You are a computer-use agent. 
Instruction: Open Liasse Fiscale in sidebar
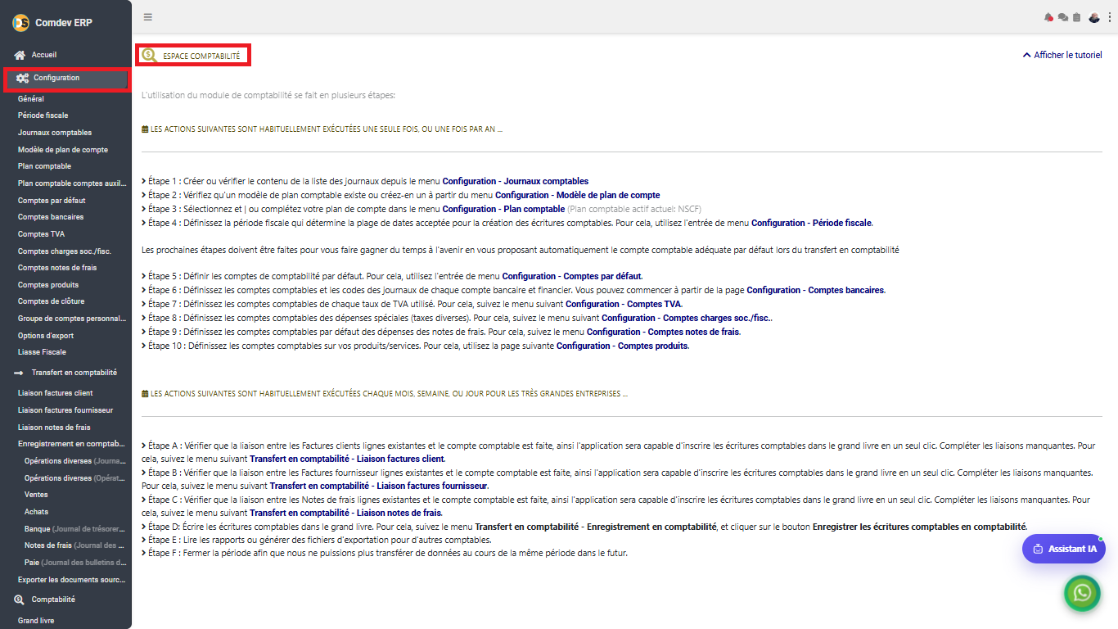coord(42,352)
